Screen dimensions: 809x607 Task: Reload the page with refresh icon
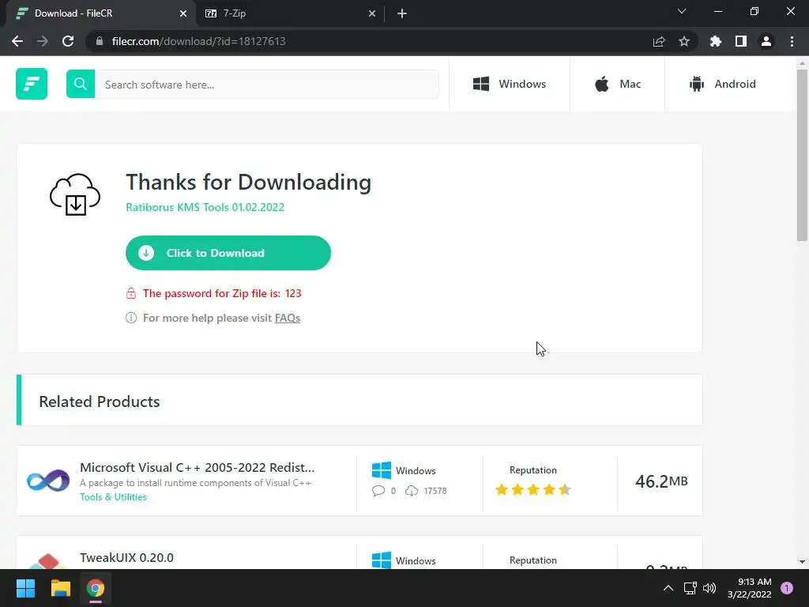pos(68,41)
